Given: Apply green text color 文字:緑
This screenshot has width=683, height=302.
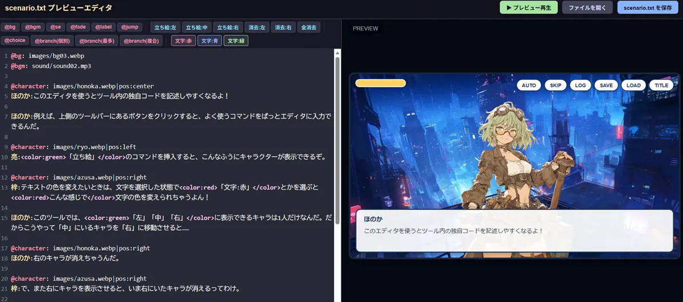Looking at the screenshot, I should (236, 41).
